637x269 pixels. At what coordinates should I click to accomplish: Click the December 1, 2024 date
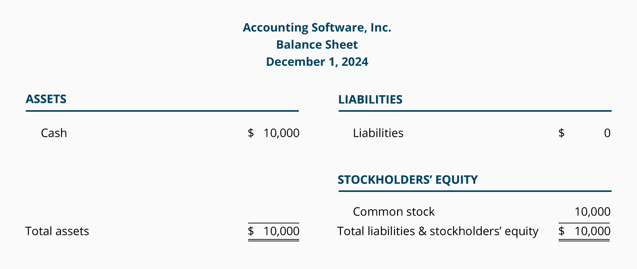click(x=317, y=62)
